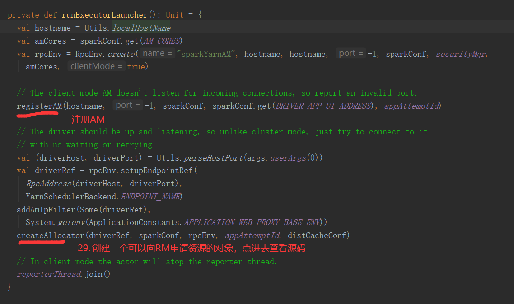Click the addAmIpFilter call
This screenshot has width=514, height=304.
coord(46,210)
